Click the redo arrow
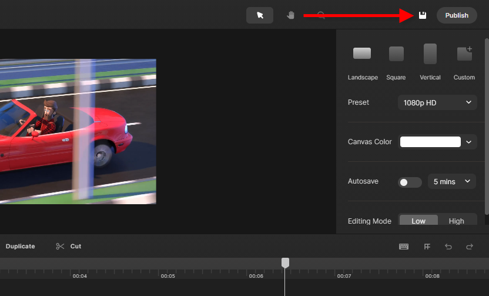The image size is (489, 296). [470, 247]
